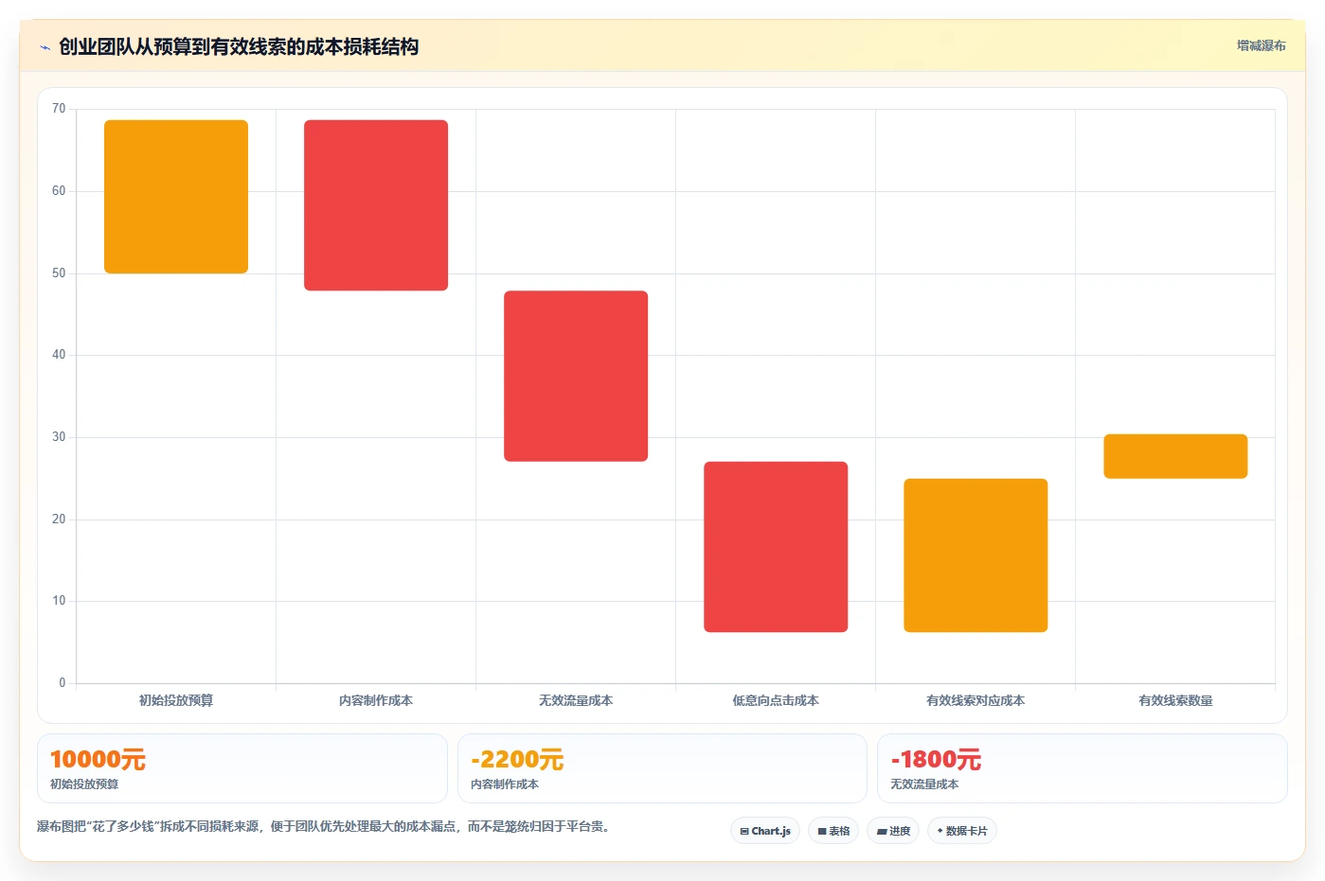This screenshot has height=881, width=1325.
Task: Click the red 内容制作成本 bar
Action: tap(376, 205)
